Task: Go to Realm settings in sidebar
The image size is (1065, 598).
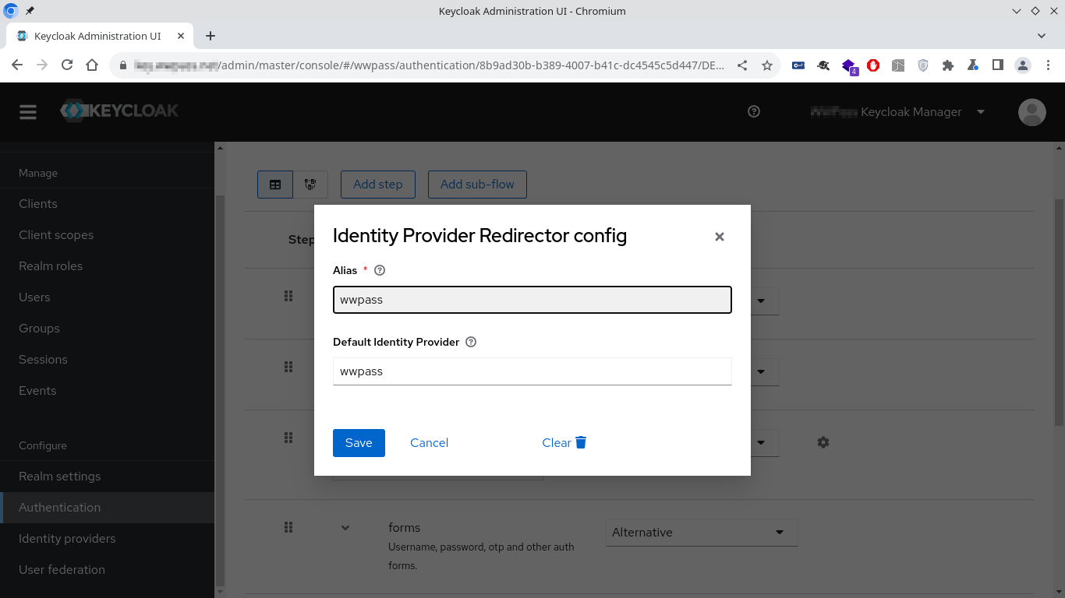Action: click(60, 476)
